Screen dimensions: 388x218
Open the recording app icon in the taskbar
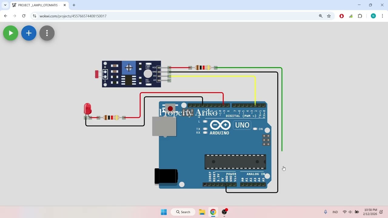224,212
